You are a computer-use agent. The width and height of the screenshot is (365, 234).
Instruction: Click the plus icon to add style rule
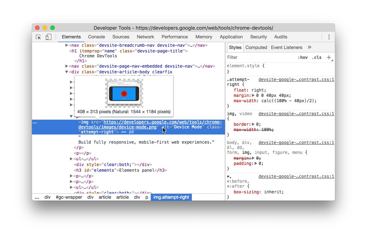pyautogui.click(x=329, y=57)
